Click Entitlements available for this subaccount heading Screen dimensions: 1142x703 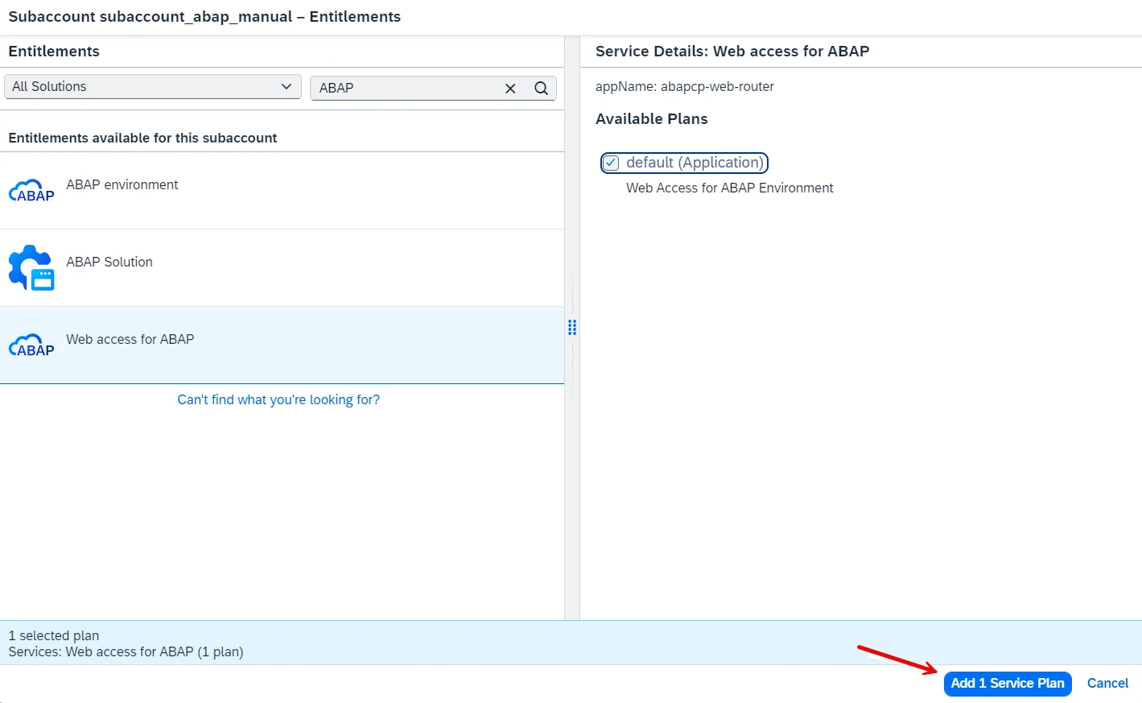pyautogui.click(x=142, y=138)
